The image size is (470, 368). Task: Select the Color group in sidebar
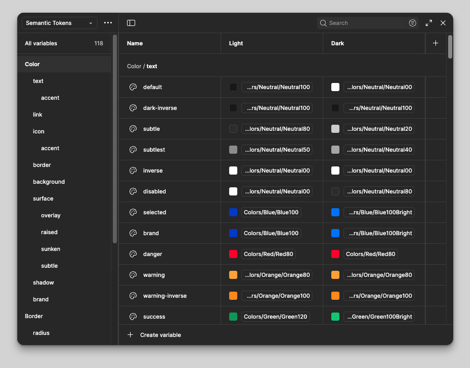click(x=33, y=64)
